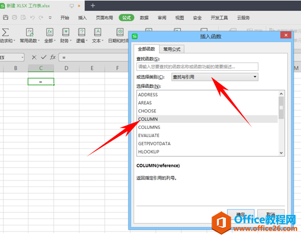
Task: Open the 或选择类别 category dropdown
Action: point(214,77)
